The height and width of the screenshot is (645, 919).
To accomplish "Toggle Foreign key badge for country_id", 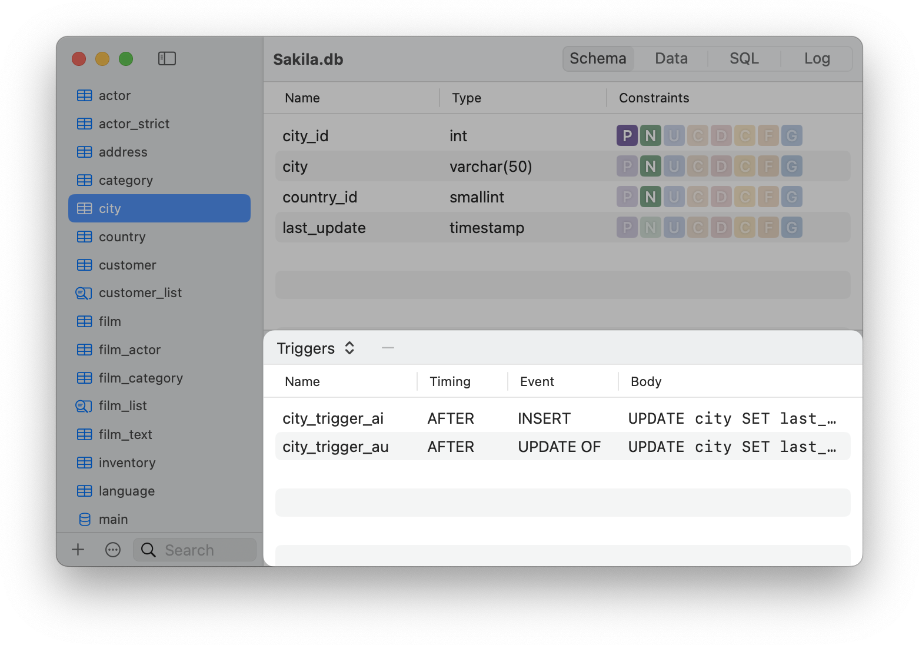I will (768, 197).
